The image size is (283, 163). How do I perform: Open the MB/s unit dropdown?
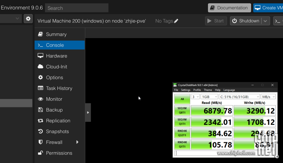(x=268, y=97)
